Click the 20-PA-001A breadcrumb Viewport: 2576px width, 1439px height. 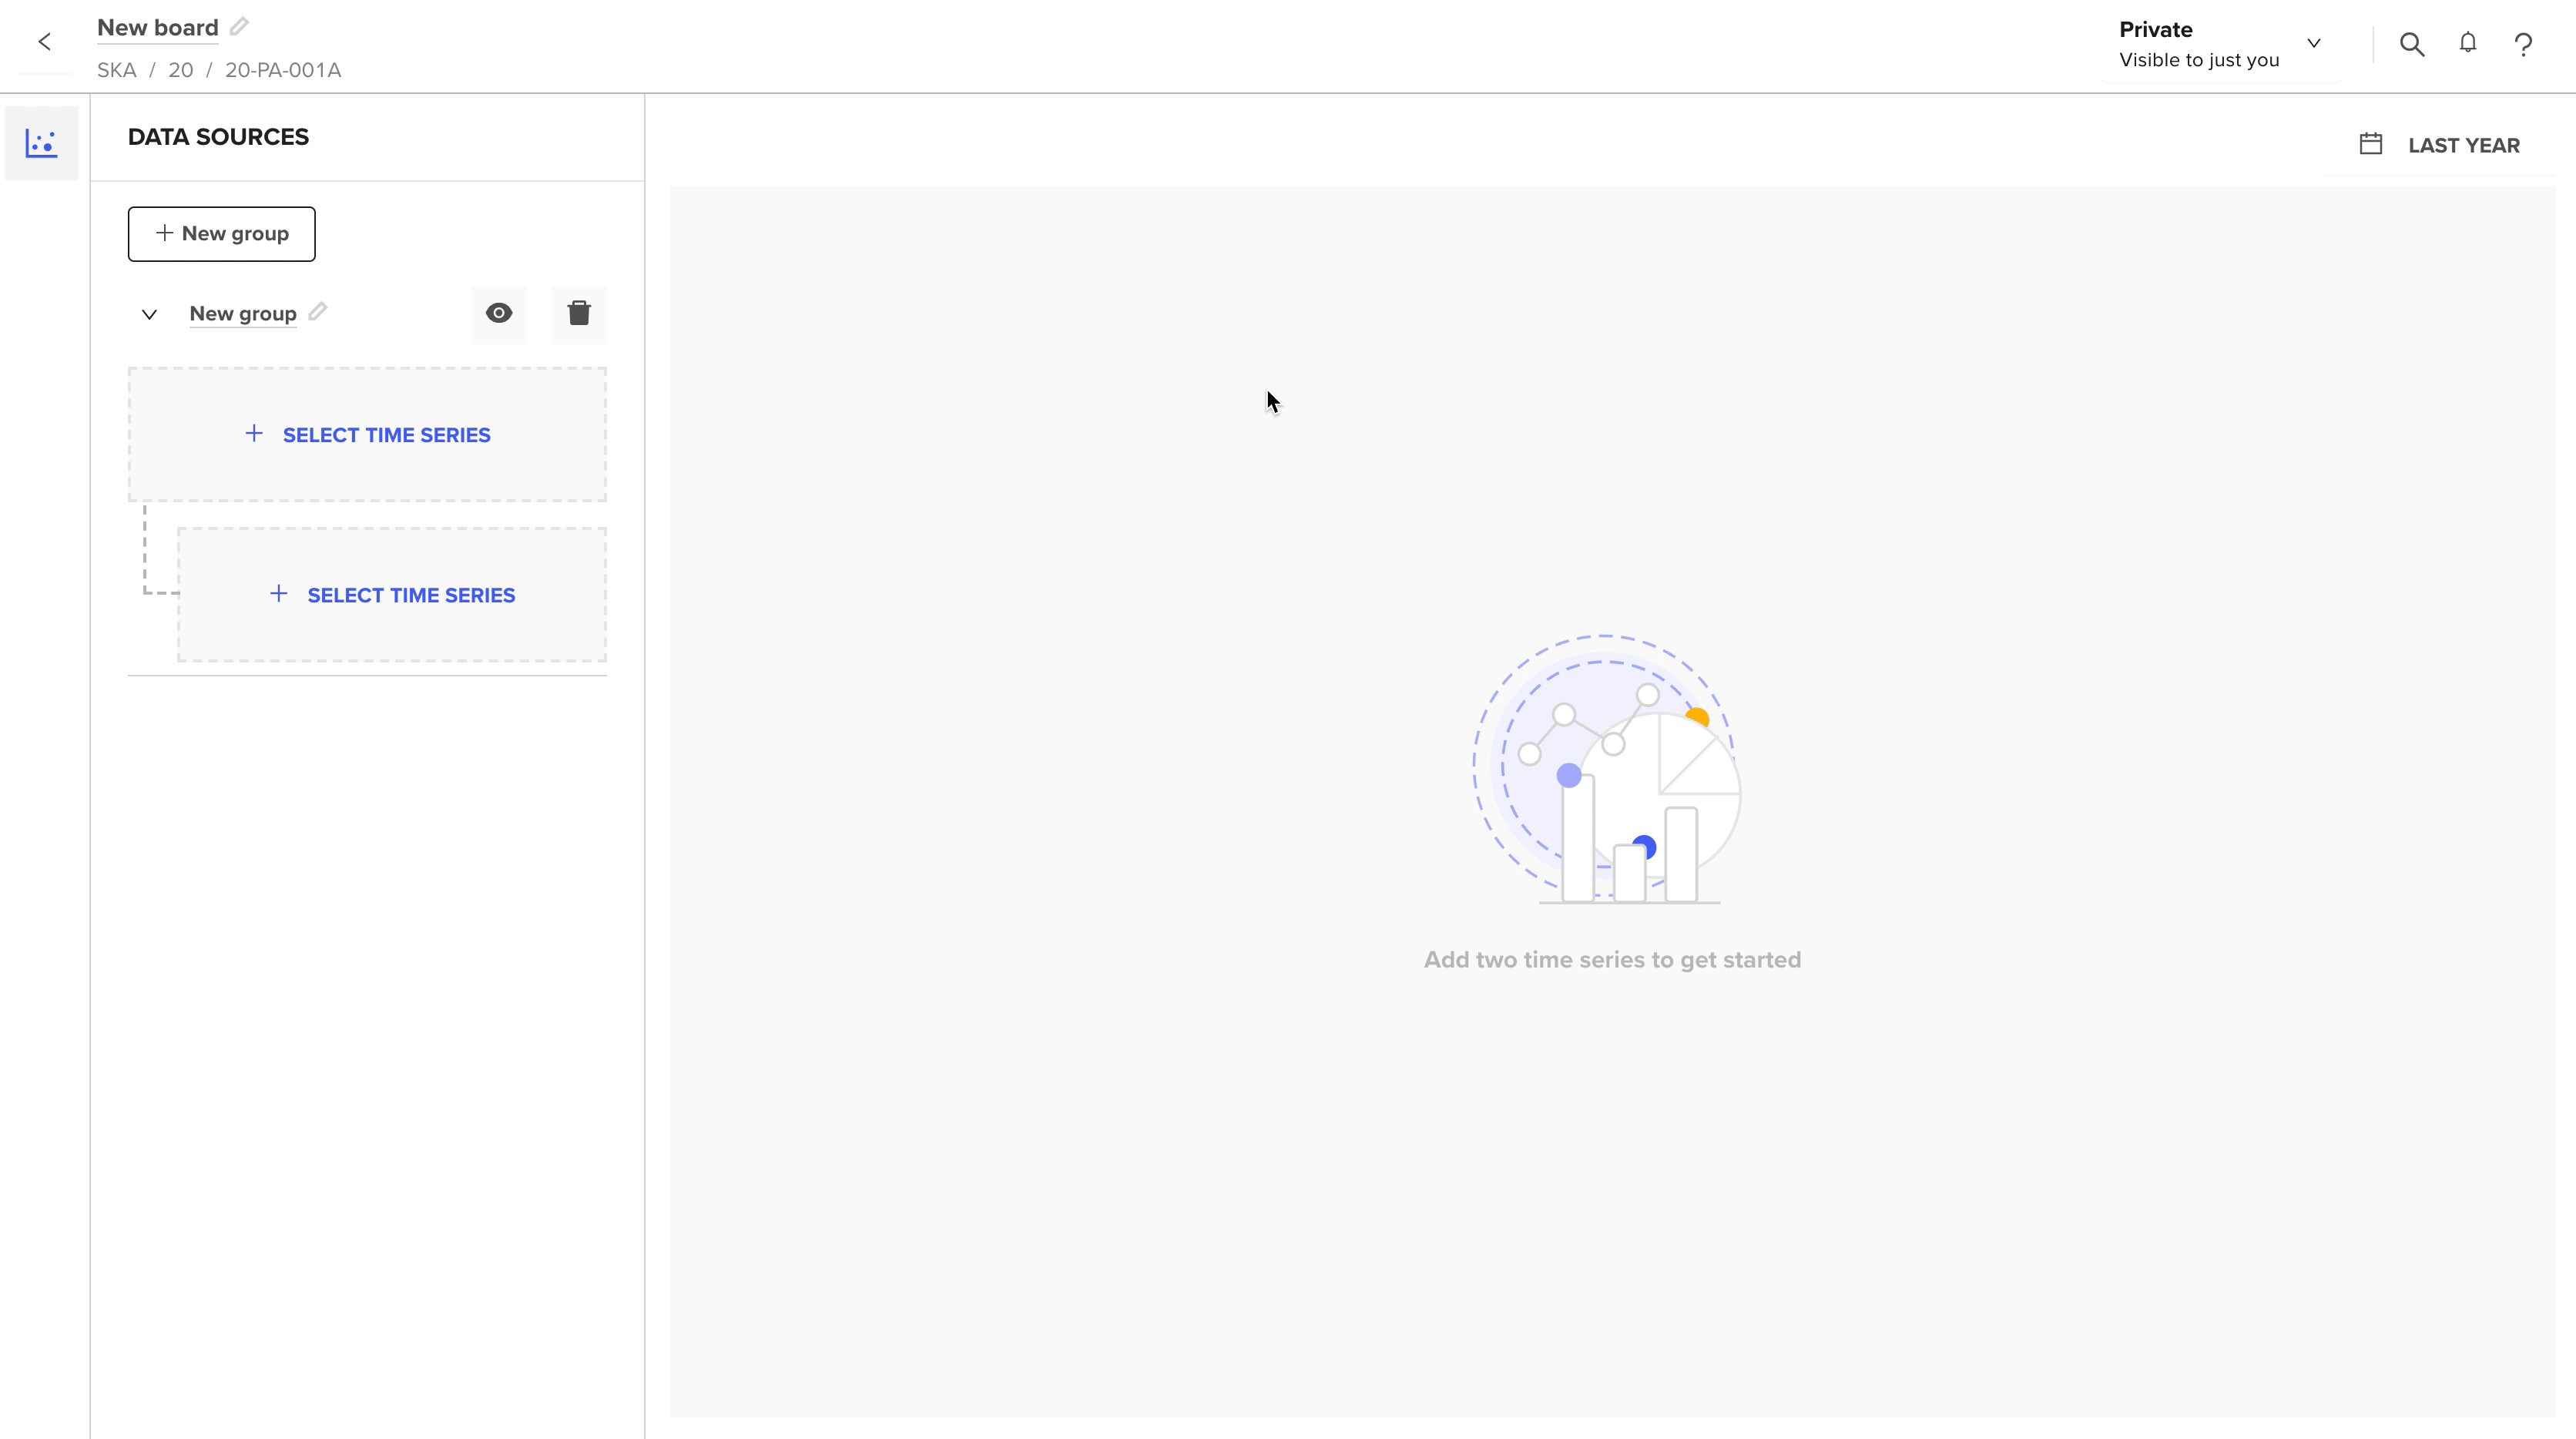tap(283, 70)
